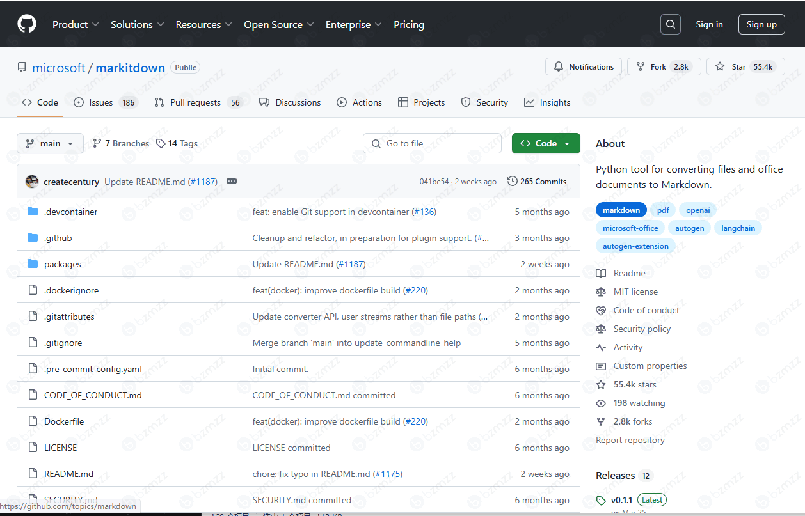Click the .devcontainer folder icon
Screen dimensions: 805x516
coord(33,212)
